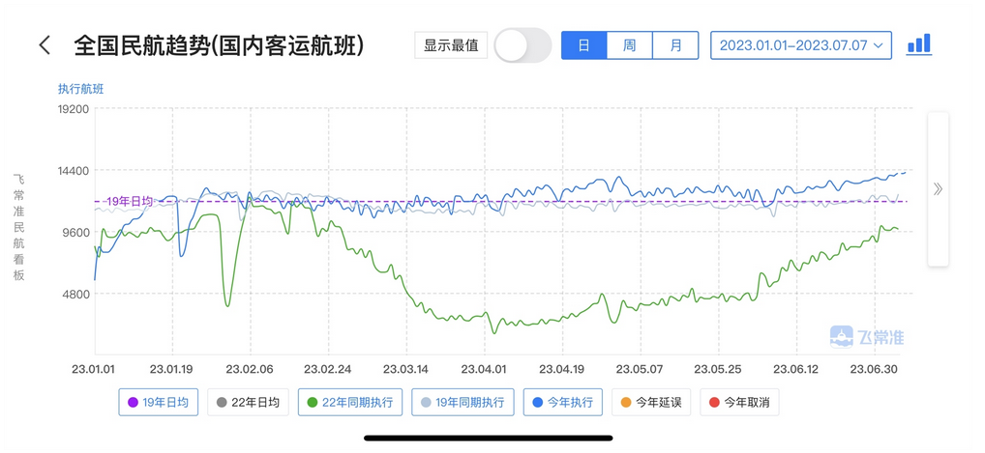
Task: Open the bar chart view icon
Action: pyautogui.click(x=919, y=44)
